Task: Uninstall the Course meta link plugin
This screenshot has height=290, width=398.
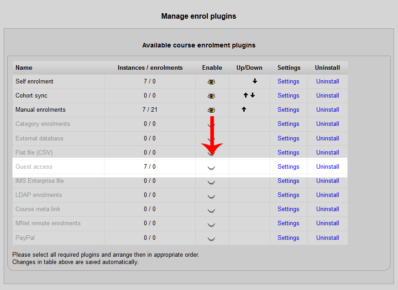Action: (x=328, y=209)
